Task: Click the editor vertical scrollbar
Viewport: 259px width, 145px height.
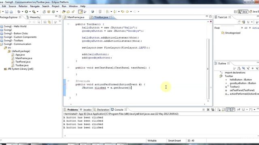Action: pyautogui.click(x=208, y=69)
